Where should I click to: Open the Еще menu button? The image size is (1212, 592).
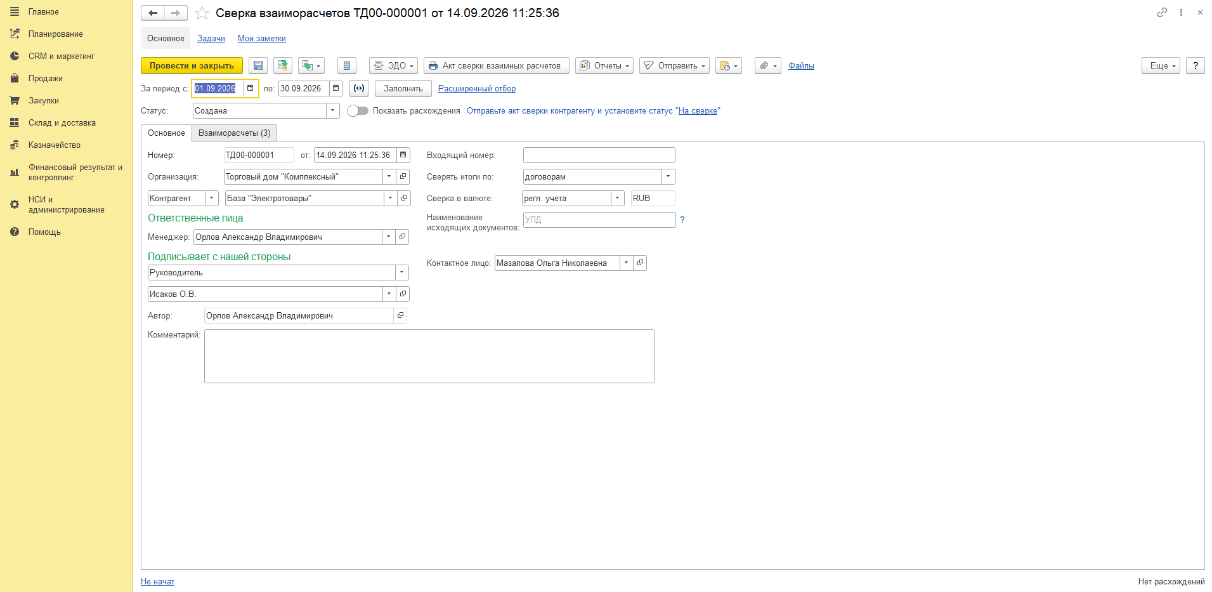pos(1161,65)
